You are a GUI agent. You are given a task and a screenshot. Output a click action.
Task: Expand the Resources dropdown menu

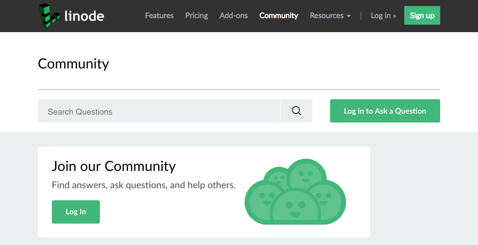327,15
